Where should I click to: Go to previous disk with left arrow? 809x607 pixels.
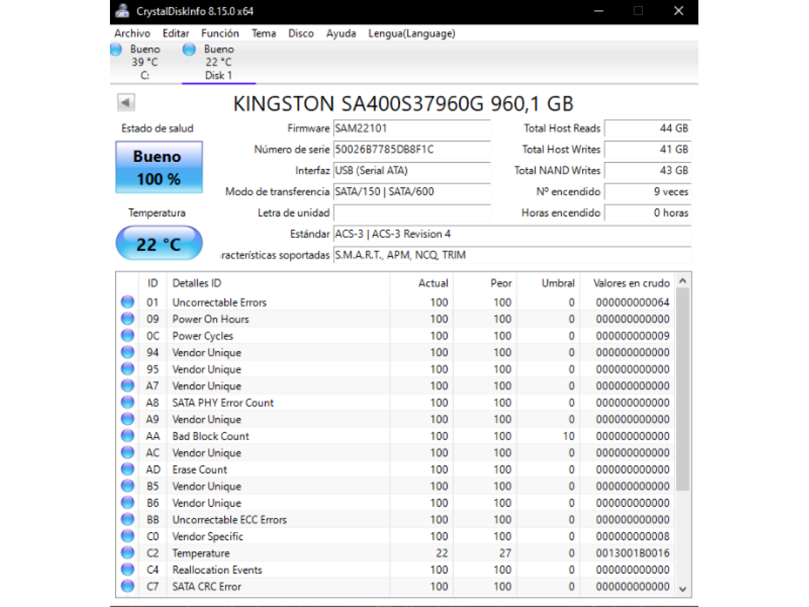click(126, 102)
